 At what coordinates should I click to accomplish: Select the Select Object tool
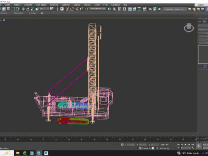tap(4, 9)
